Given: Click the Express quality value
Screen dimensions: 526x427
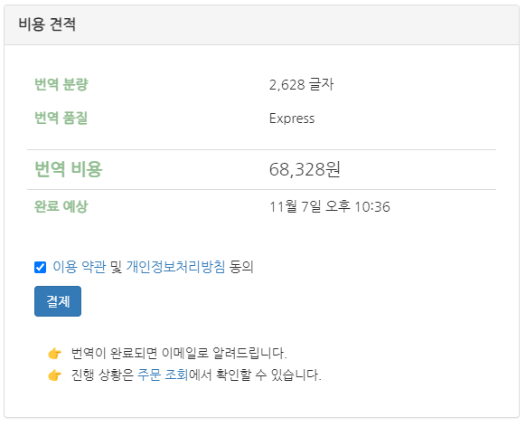Looking at the screenshot, I should click(292, 119).
